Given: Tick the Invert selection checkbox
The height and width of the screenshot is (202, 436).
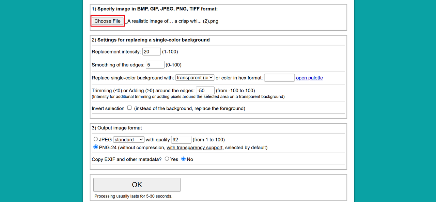Looking at the screenshot, I should click(x=129, y=108).
